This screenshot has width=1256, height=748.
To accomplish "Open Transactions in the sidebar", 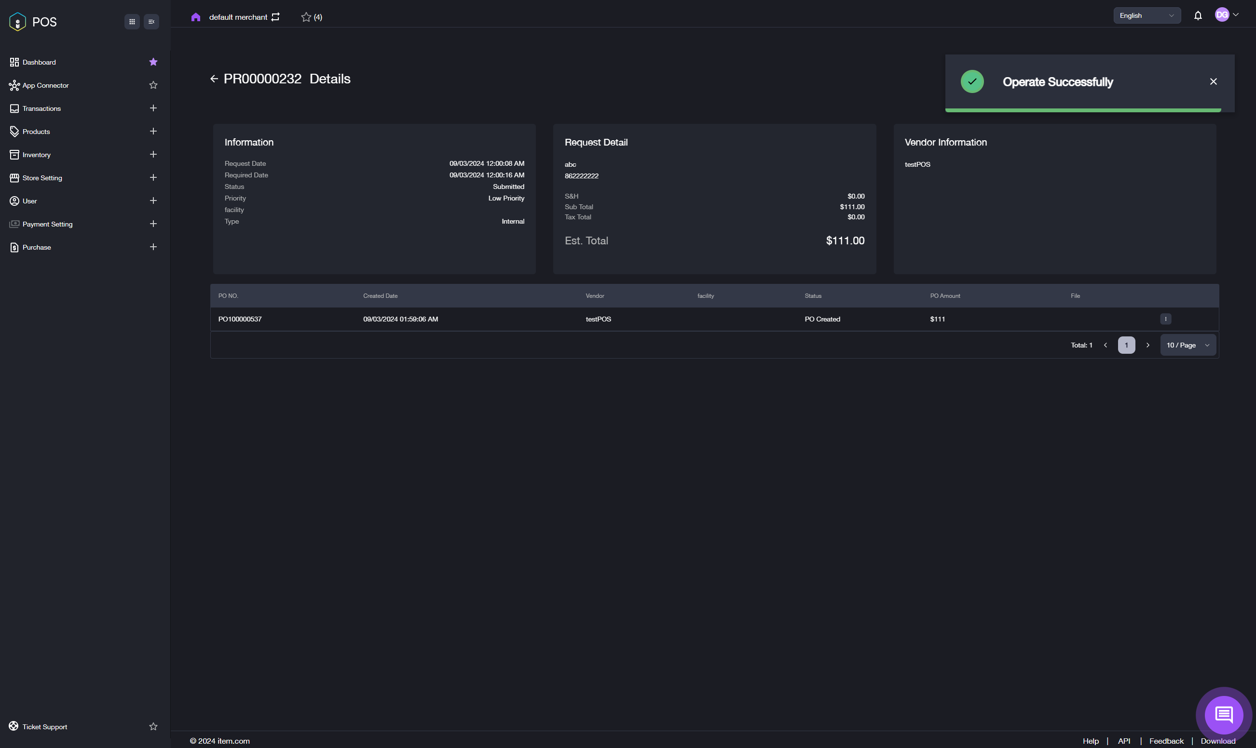I will 41,108.
